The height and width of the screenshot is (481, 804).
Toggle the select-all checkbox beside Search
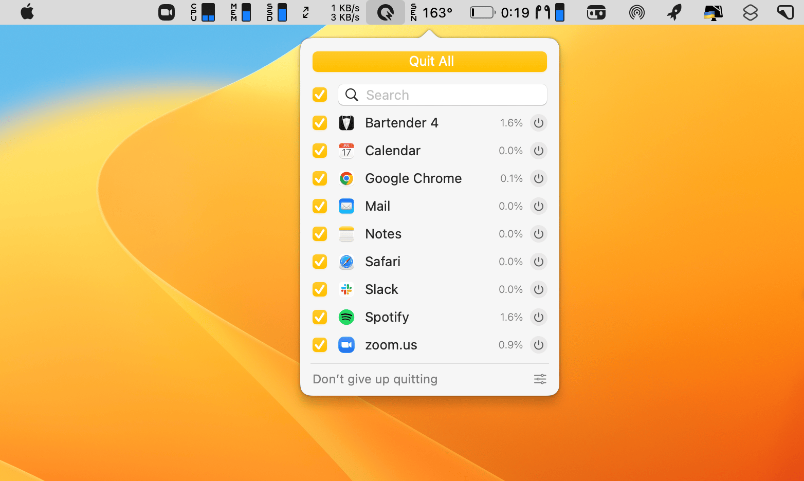[320, 95]
